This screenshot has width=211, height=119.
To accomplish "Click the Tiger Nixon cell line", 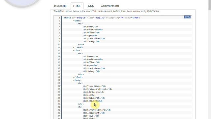I will click(x=94, y=86).
